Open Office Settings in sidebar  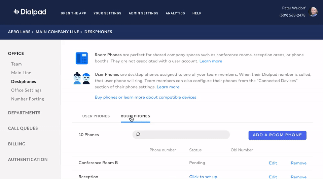26,90
